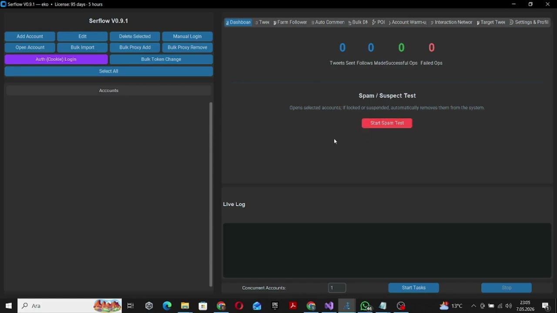
Task: Switch to Account Warm-up tab
Action: pyautogui.click(x=407, y=22)
